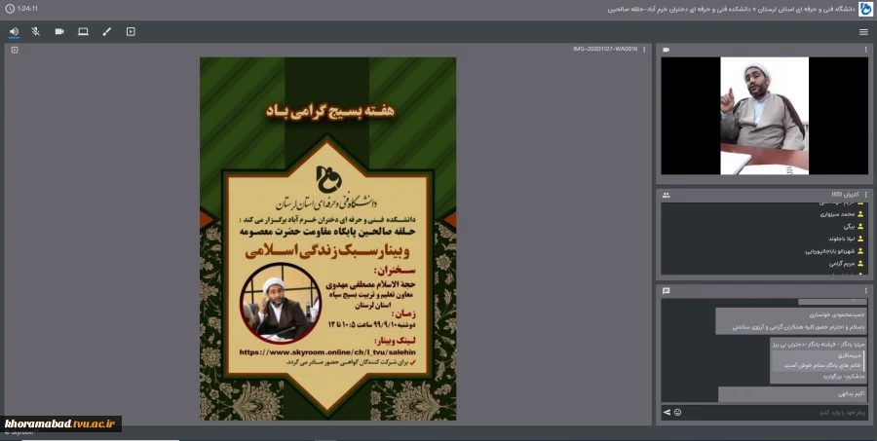The height and width of the screenshot is (441, 877).
Task: Click the chat message input field
Action: [x=775, y=413]
